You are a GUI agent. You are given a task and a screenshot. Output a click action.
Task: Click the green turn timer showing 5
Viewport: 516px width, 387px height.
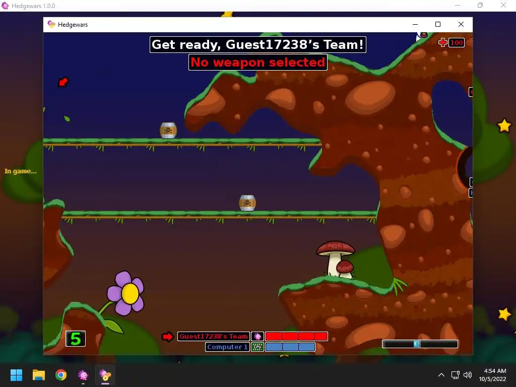pyautogui.click(x=76, y=339)
